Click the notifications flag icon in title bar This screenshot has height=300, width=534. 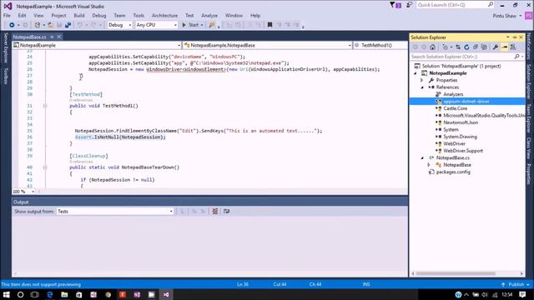[395, 5]
